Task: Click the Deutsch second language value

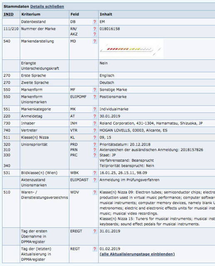Action: (x=107, y=83)
